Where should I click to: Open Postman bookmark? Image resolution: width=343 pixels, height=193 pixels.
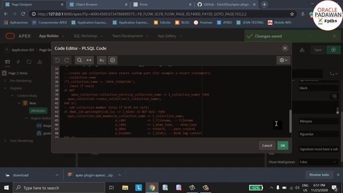pyautogui.click(x=203, y=23)
